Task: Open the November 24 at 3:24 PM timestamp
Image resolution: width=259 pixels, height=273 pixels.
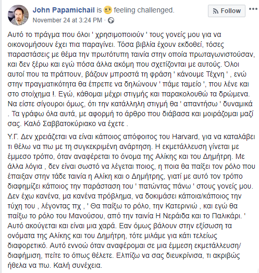Action: pyautogui.click(x=67, y=20)
